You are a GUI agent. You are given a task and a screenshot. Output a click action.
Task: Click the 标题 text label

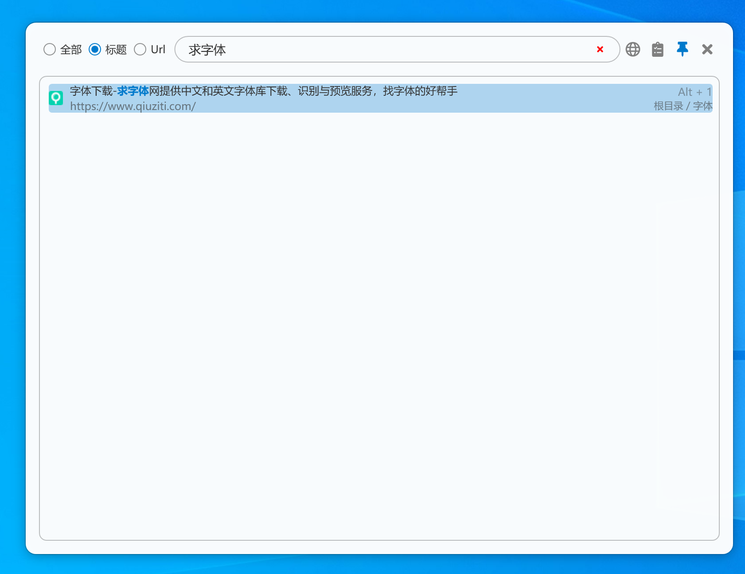coord(116,50)
